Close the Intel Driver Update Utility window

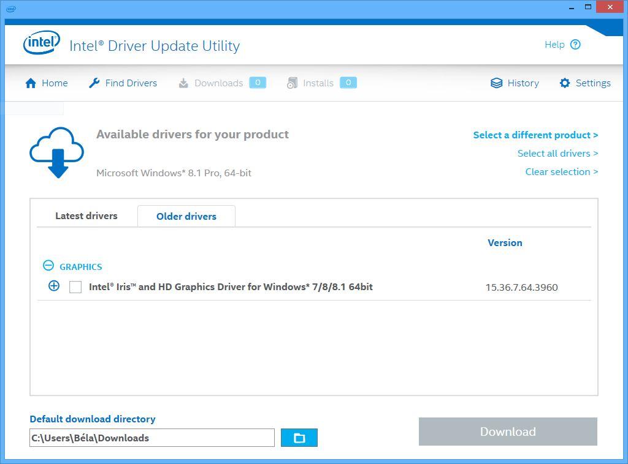tap(610, 7)
